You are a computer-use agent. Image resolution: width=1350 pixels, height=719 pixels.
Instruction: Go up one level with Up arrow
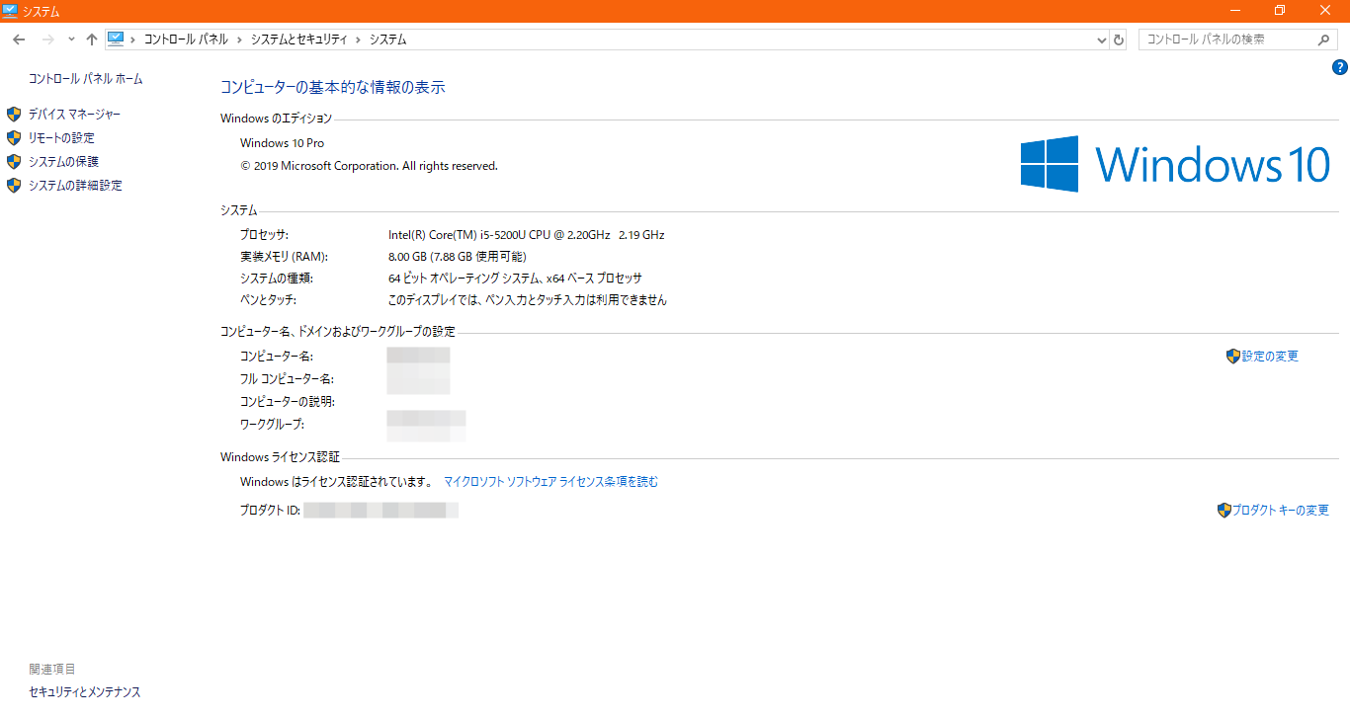click(92, 40)
